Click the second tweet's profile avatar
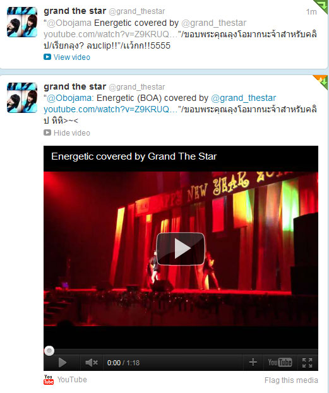The image size is (329, 393). 22,98
